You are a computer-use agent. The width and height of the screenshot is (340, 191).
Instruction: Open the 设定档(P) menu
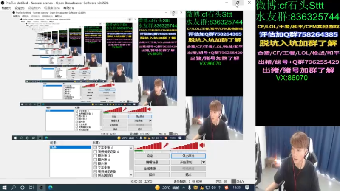(x=34, y=8)
